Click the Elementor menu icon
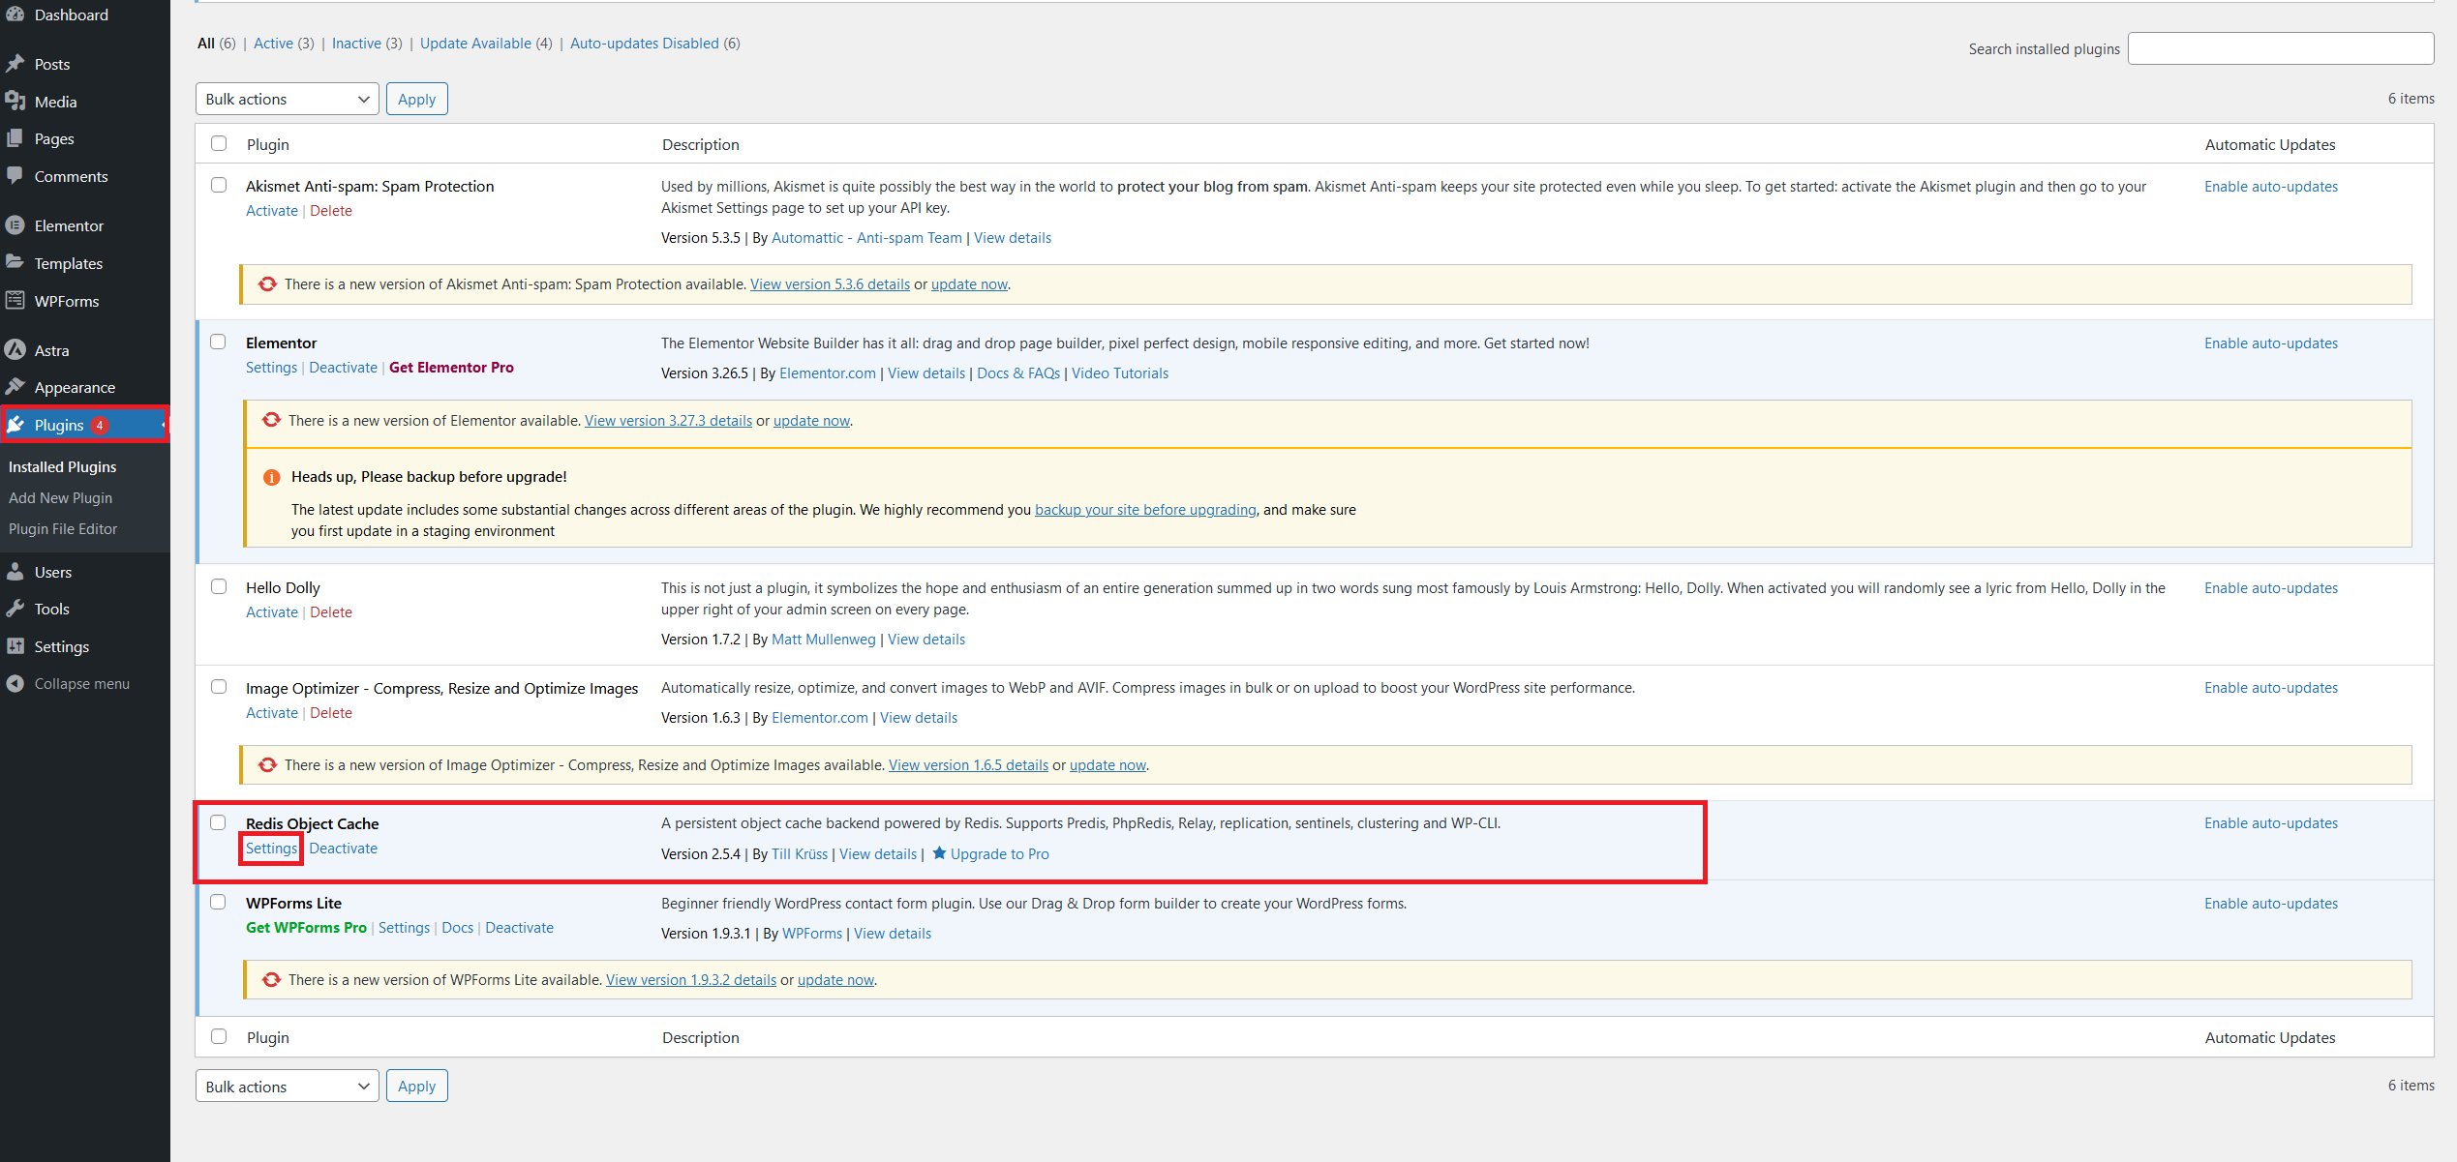The width and height of the screenshot is (2457, 1162). click(x=18, y=225)
